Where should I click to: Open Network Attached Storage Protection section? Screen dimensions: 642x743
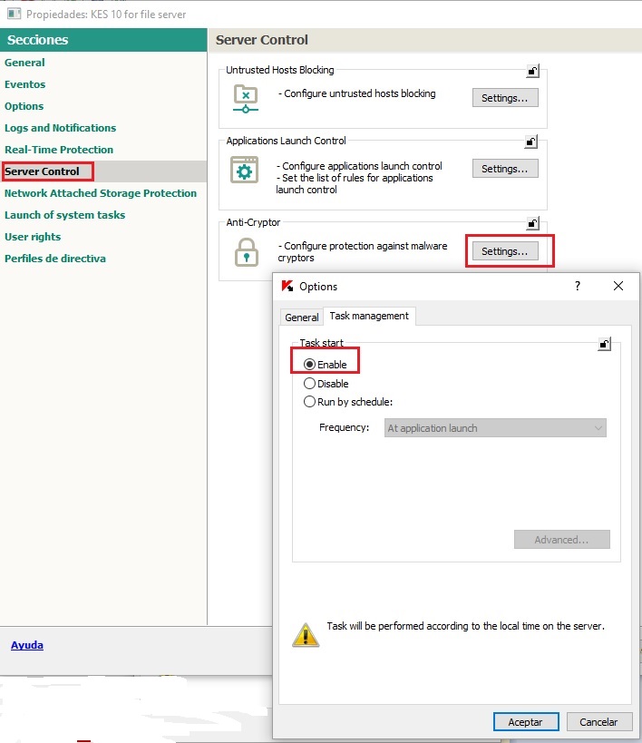[x=101, y=193]
